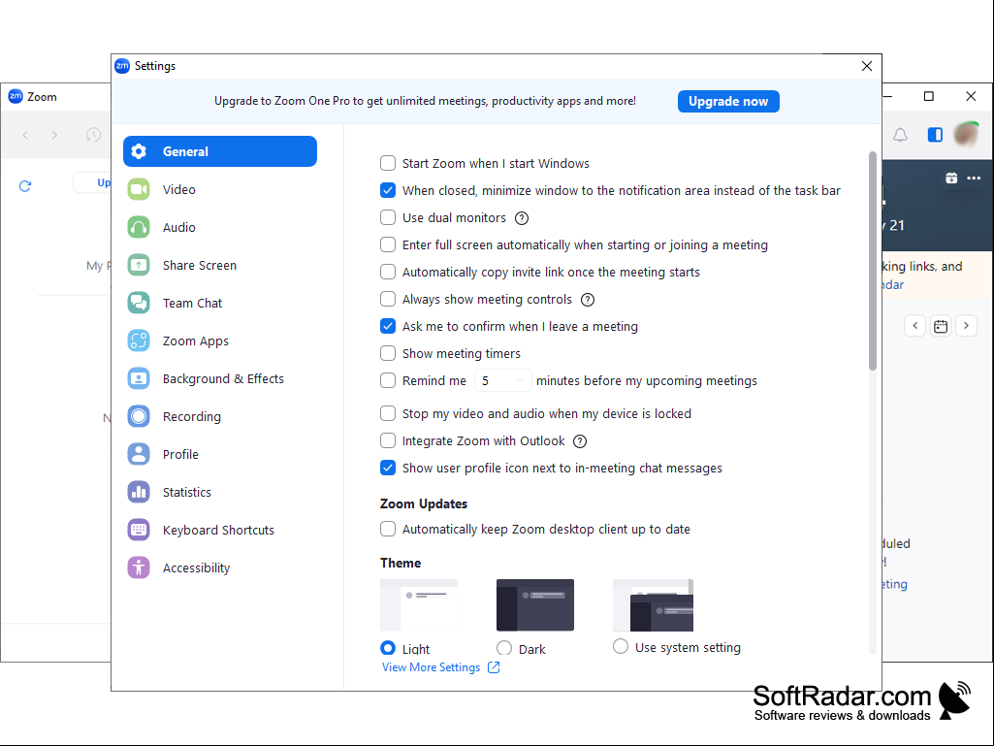994x746 pixels.
Task: Click the Dark theme preview thumbnail
Action: click(535, 605)
